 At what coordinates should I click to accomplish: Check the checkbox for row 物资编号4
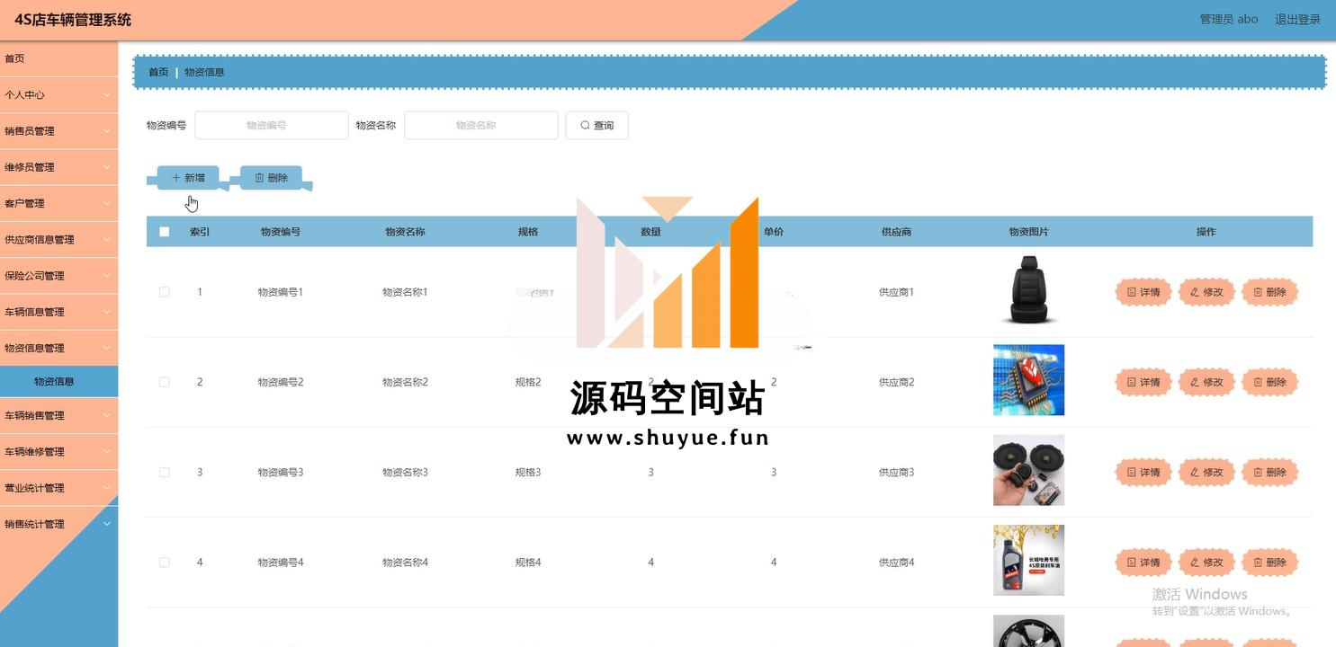(164, 563)
